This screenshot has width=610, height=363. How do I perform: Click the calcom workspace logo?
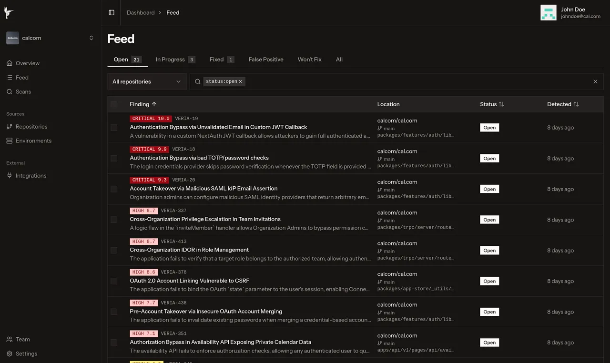click(x=12, y=38)
